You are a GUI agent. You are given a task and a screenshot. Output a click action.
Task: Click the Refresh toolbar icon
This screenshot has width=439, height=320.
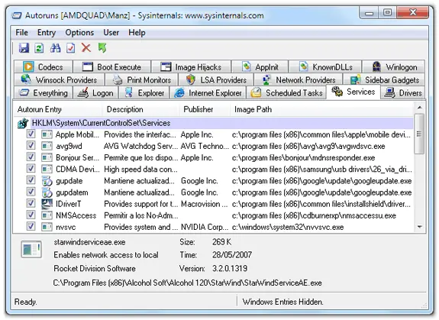(x=39, y=48)
